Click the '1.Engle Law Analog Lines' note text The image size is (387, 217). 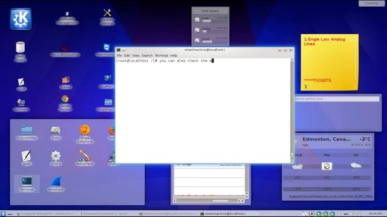pyautogui.click(x=324, y=42)
